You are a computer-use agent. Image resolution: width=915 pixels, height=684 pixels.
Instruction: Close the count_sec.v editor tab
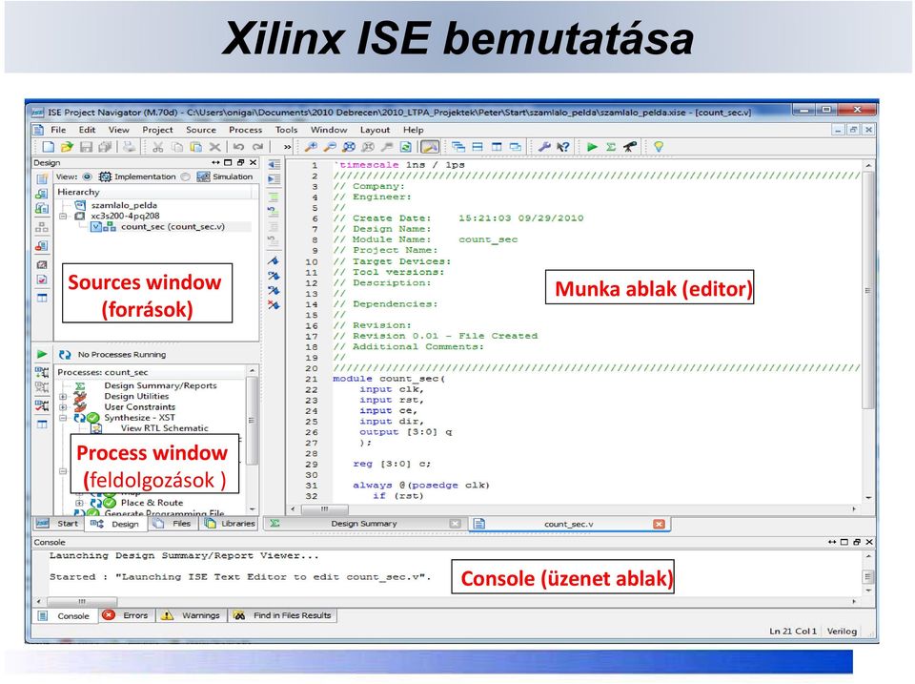coord(659,524)
